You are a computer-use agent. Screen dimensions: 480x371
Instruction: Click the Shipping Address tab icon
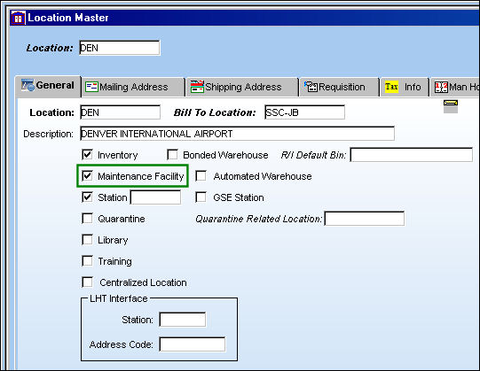coord(197,87)
